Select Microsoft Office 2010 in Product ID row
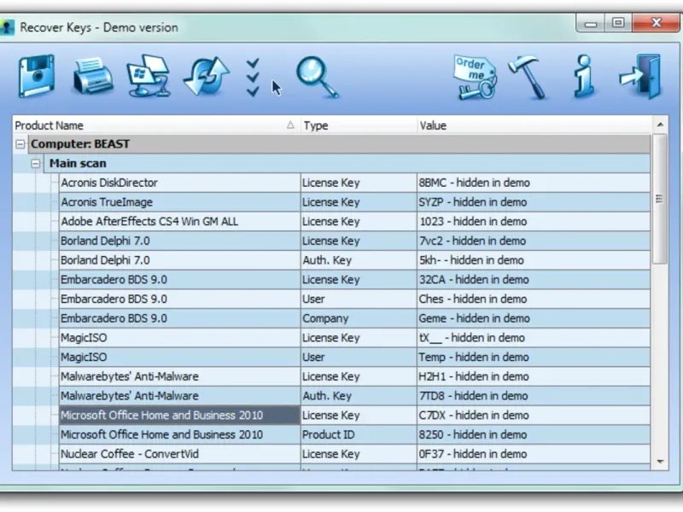This screenshot has width=683, height=512. click(x=161, y=435)
